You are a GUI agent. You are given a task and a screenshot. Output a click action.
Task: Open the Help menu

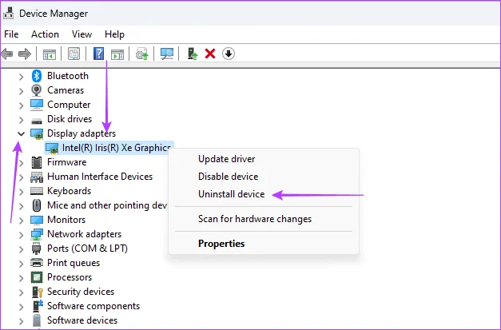(114, 34)
